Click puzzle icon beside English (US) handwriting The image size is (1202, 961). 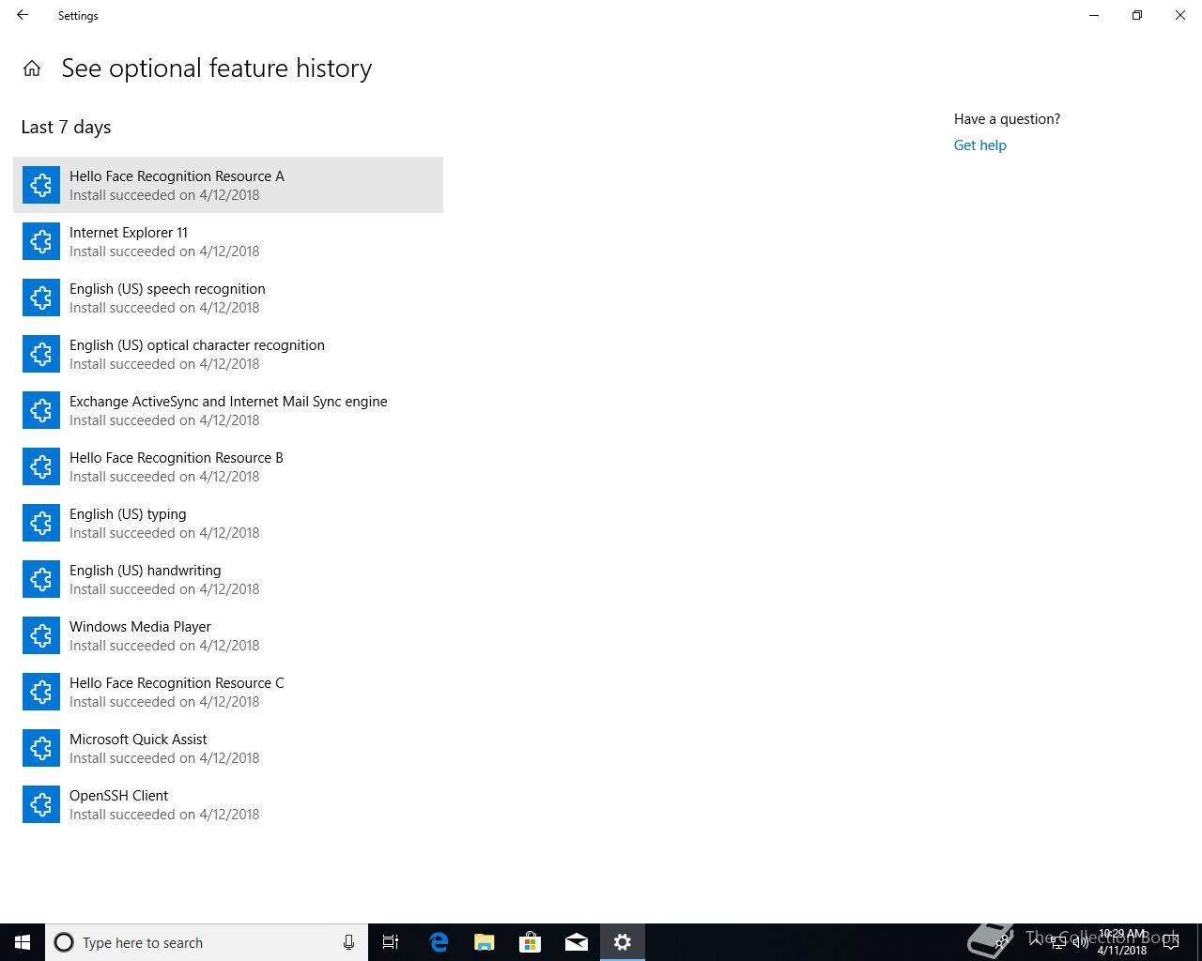click(x=41, y=579)
